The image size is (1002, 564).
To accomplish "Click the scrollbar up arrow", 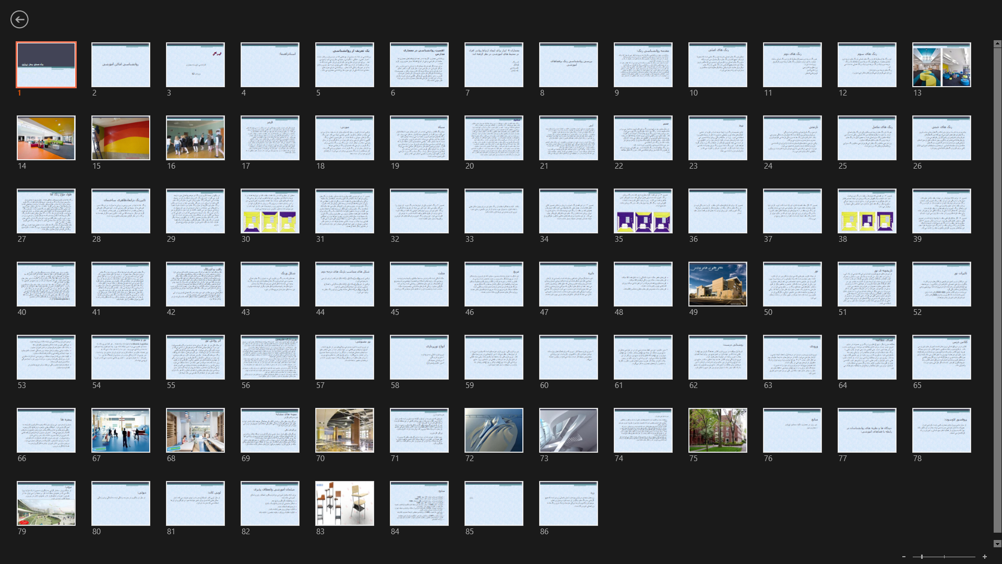I will 997,44.
